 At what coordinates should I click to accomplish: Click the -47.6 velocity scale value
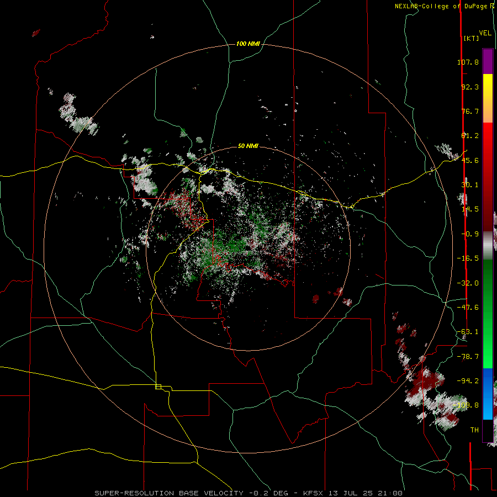tap(468, 308)
